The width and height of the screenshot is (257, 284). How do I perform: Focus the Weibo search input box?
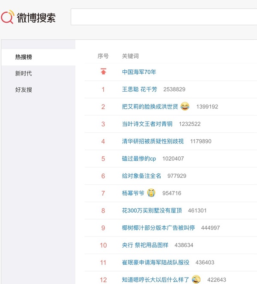click(x=164, y=17)
